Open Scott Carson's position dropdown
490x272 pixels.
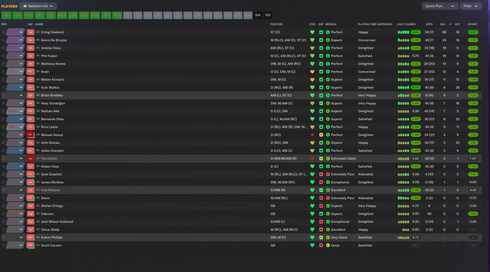[16, 245]
